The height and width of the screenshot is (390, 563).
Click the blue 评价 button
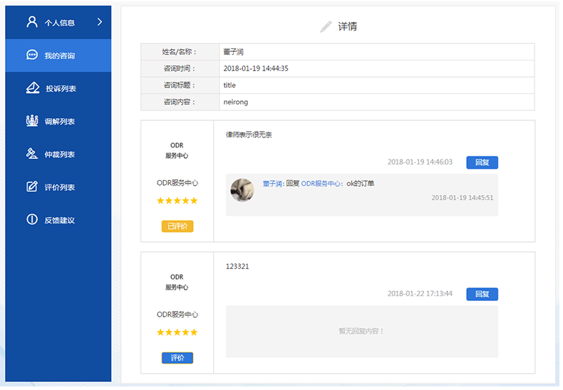pyautogui.click(x=177, y=358)
